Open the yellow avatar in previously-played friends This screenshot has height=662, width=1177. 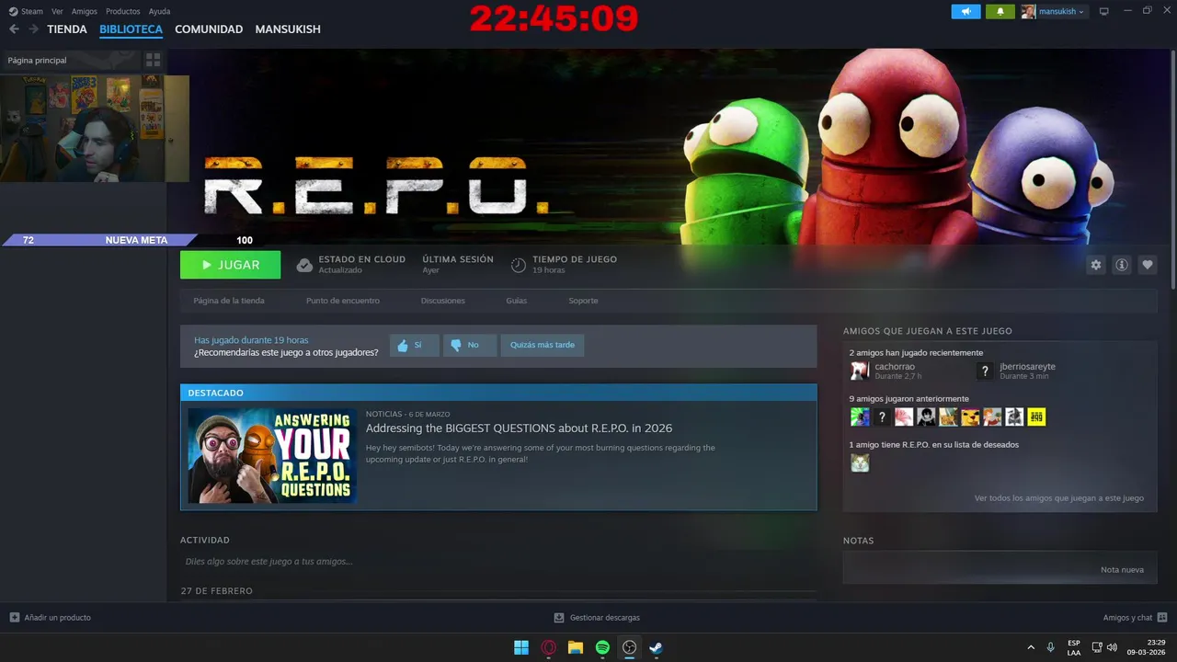coord(1036,417)
